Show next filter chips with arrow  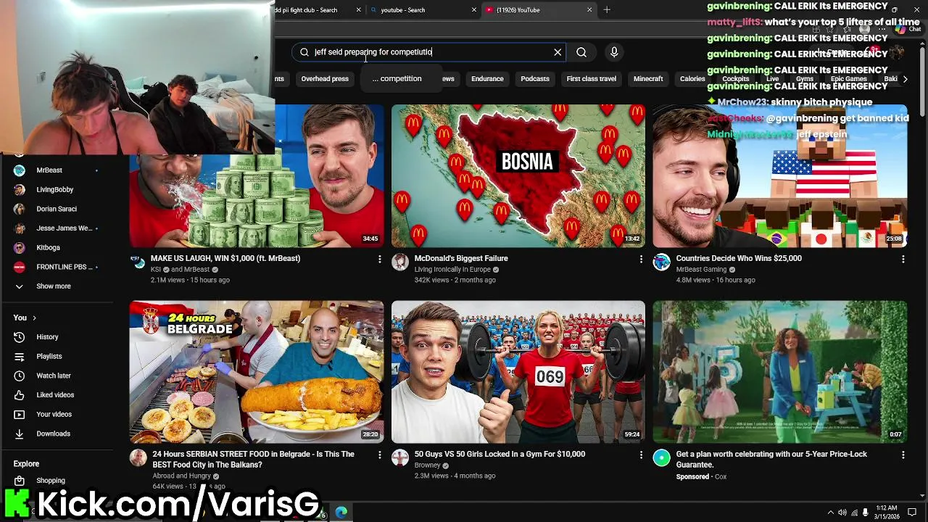905,79
